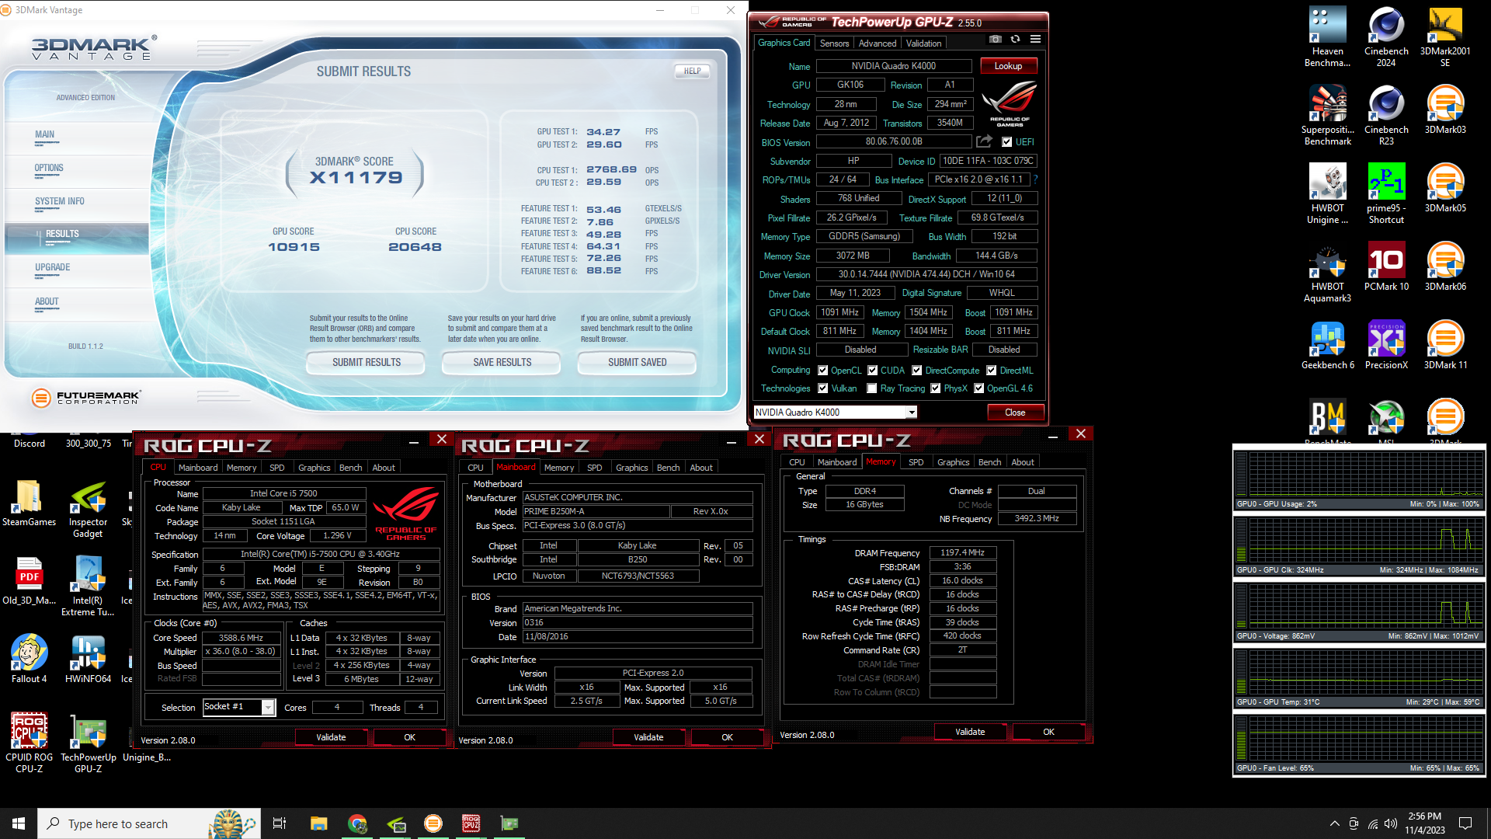Open Cinebench R23 desktop icon

(1386, 115)
